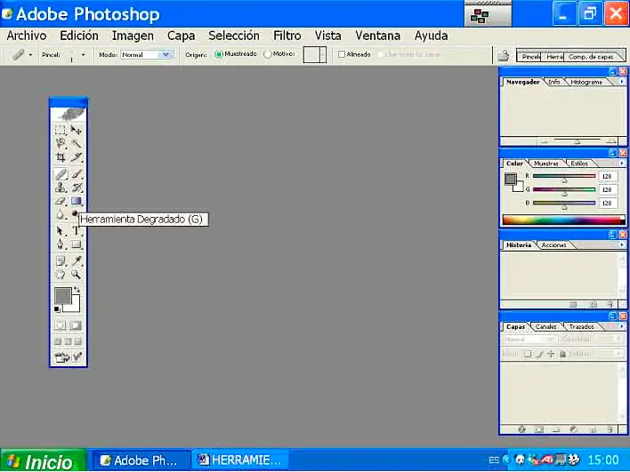
Task: Select the Type tool
Action: [x=76, y=231]
